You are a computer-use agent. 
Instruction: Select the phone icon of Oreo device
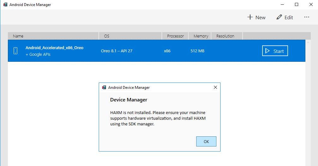[x=15, y=51]
